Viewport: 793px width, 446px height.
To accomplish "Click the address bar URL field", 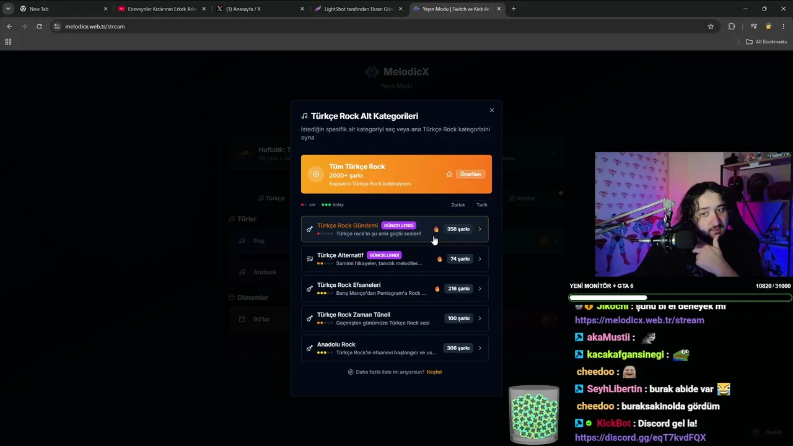I will (384, 27).
